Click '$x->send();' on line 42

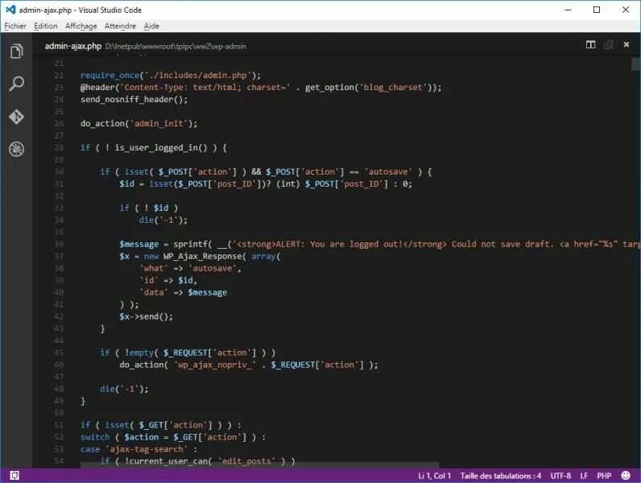coord(146,316)
